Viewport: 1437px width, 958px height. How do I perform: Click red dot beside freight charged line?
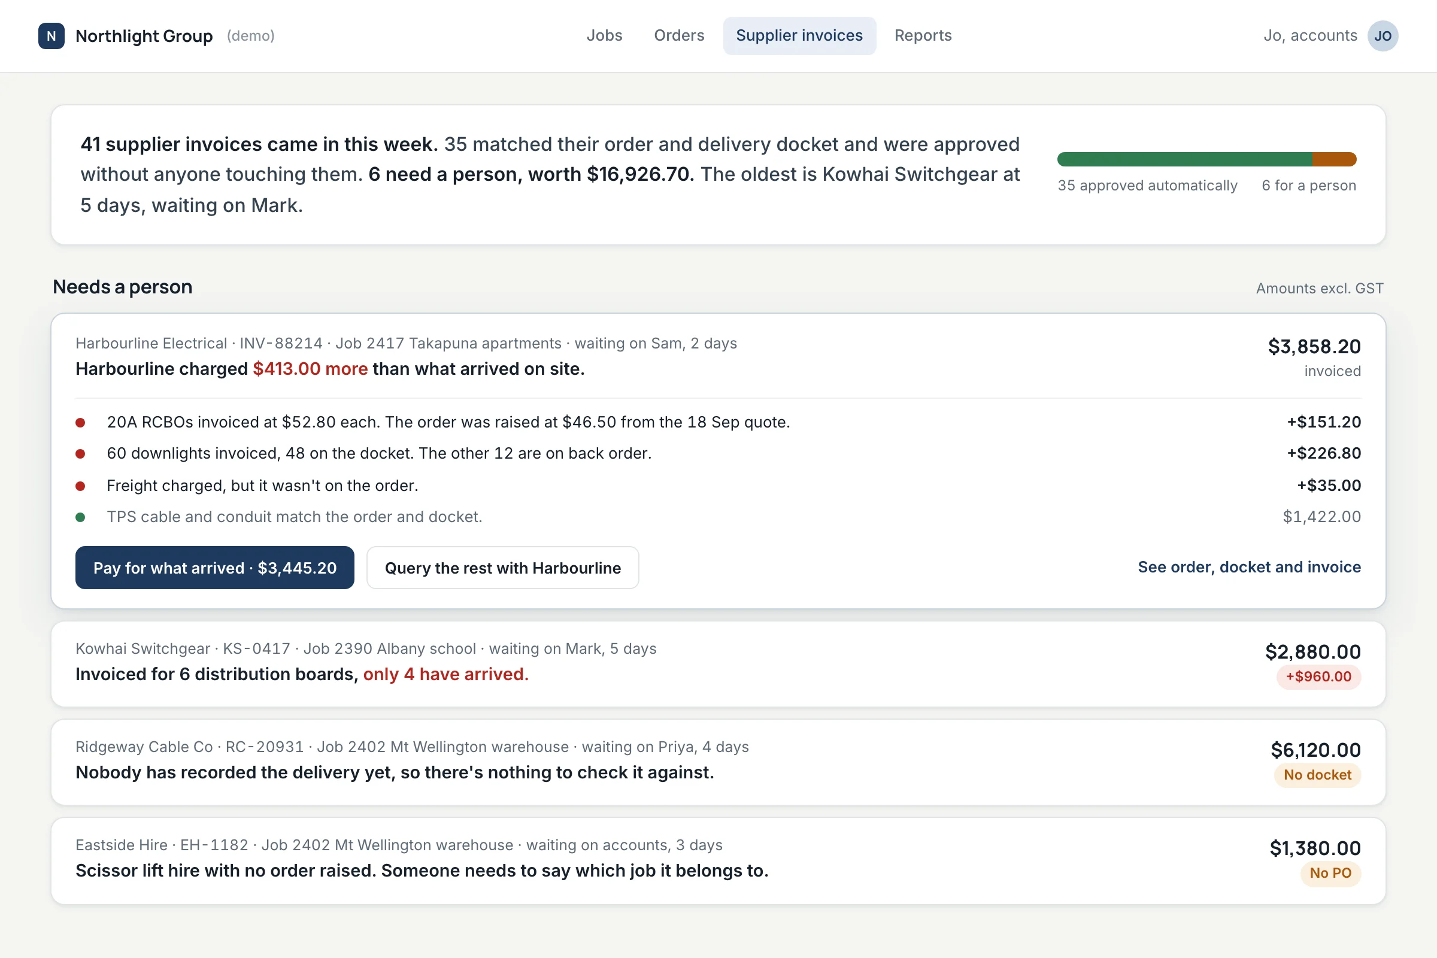(x=80, y=486)
